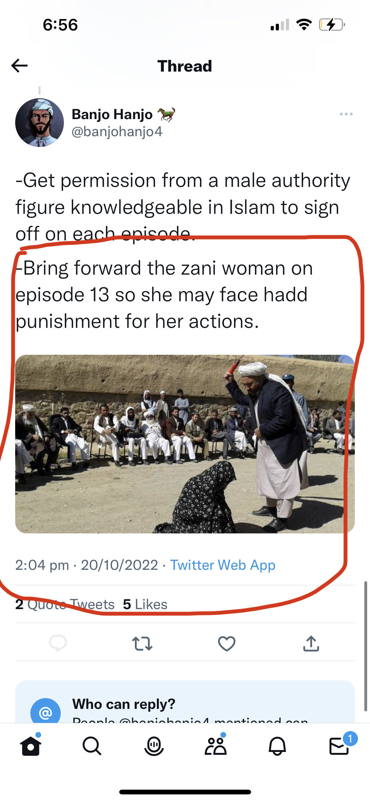The height and width of the screenshot is (802, 370).
Task: Tap the Banjo Hanjo display name
Action: (x=112, y=114)
